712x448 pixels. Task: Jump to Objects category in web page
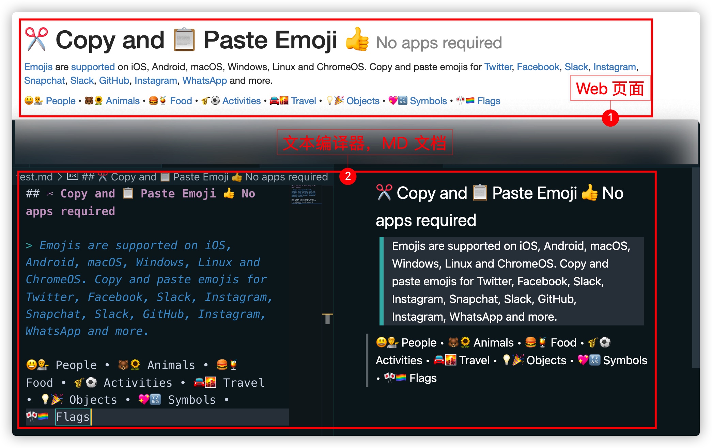coord(363,101)
